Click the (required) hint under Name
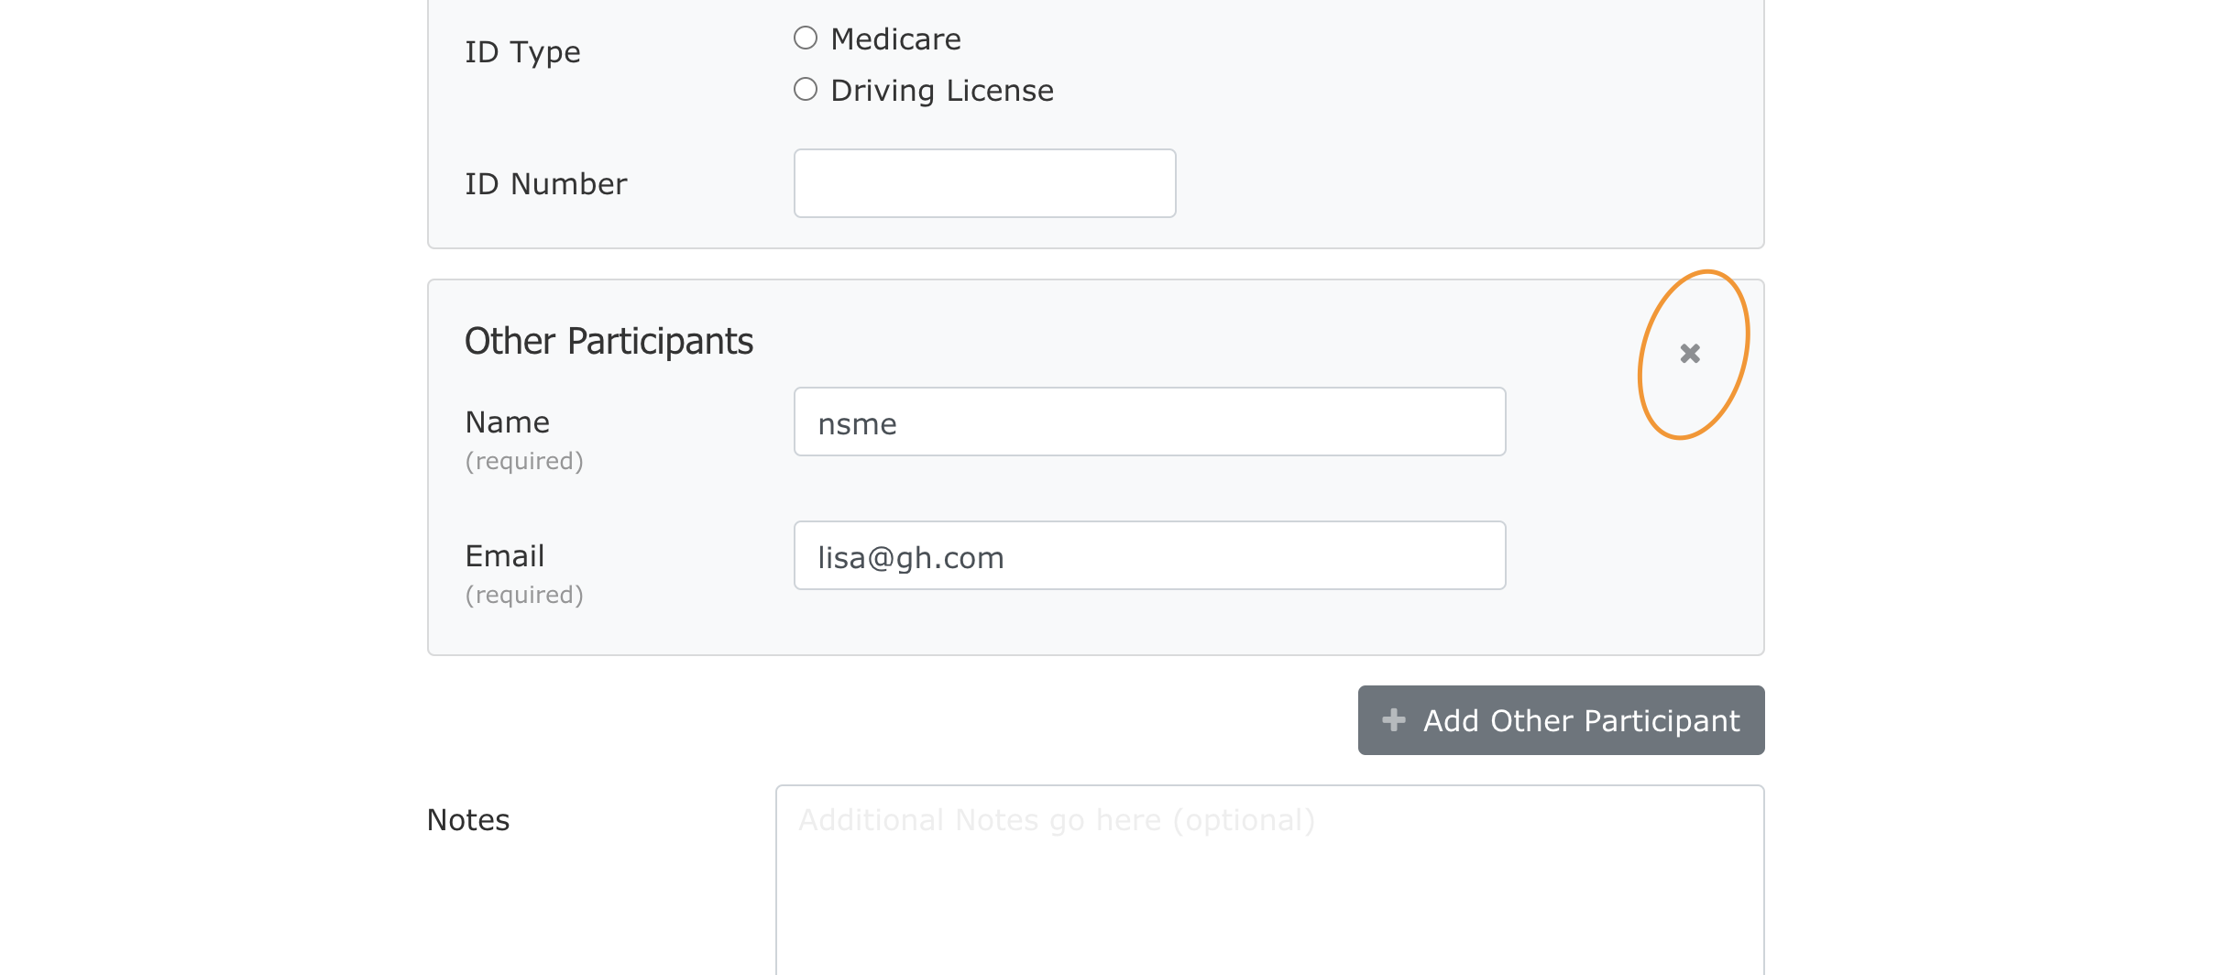 coord(524,461)
